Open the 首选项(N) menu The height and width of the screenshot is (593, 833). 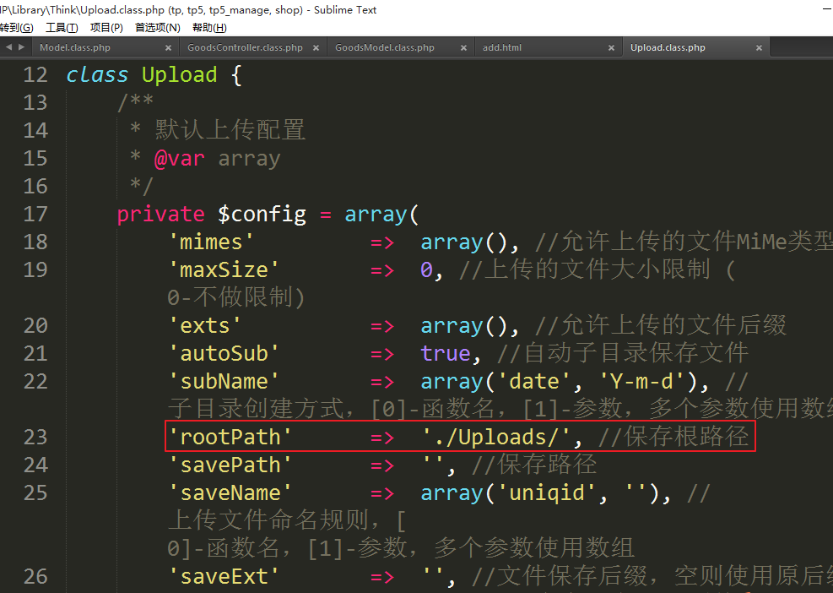pos(158,28)
